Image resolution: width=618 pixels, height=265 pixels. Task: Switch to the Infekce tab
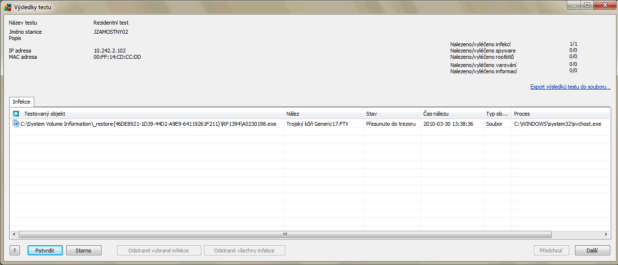coord(21,102)
